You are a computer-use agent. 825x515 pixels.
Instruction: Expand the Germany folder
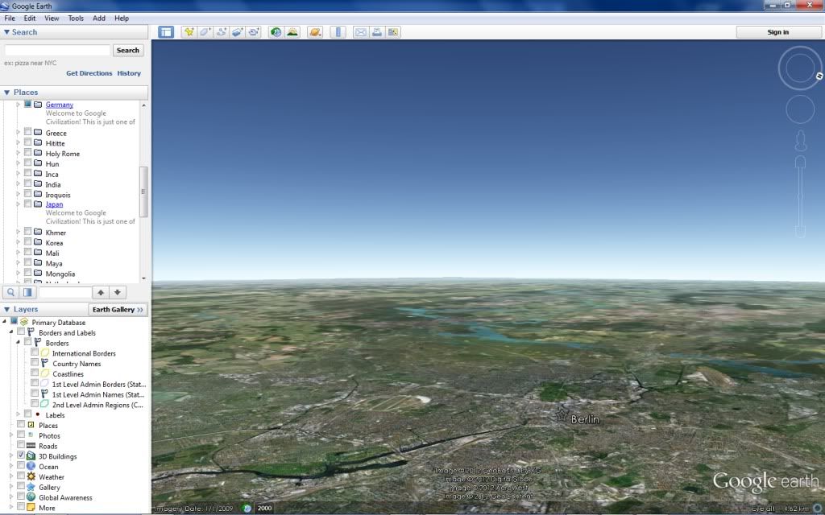(x=18, y=105)
